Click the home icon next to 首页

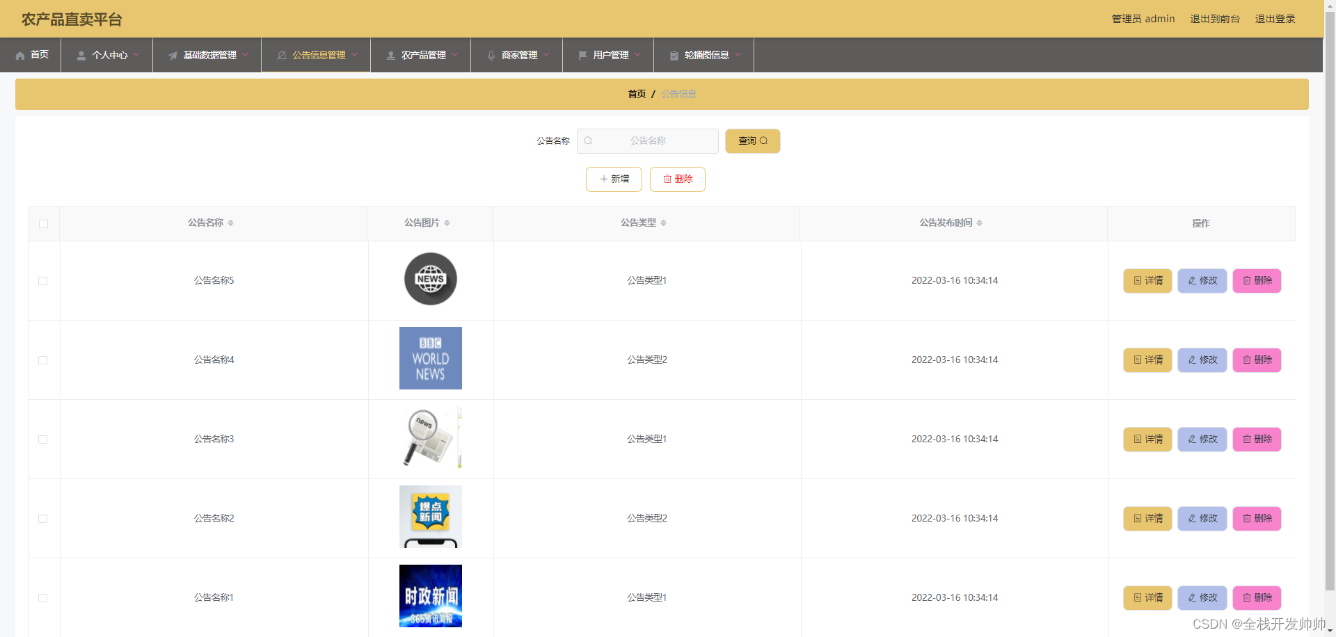coord(20,56)
